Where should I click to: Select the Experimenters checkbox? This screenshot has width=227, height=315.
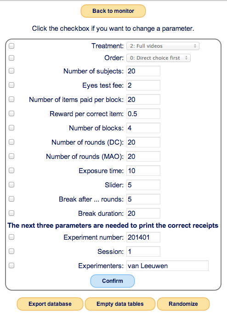[11, 265]
